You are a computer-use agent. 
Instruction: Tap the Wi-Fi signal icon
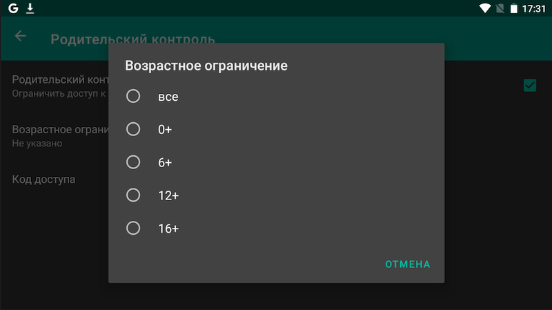click(x=485, y=9)
